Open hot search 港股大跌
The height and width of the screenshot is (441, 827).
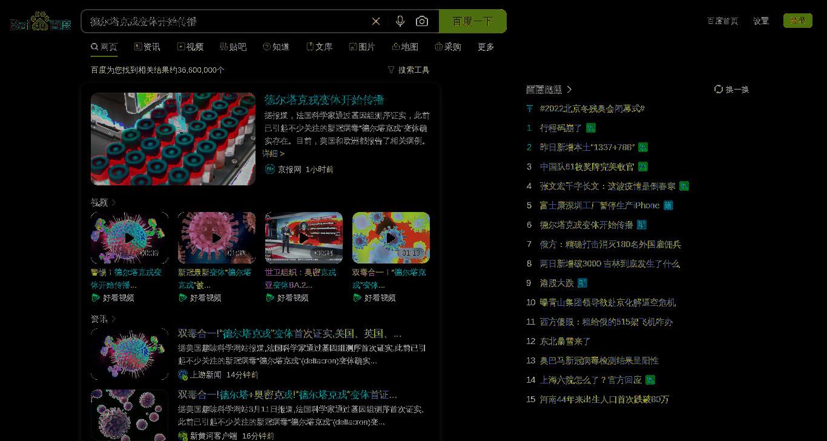[x=556, y=283]
